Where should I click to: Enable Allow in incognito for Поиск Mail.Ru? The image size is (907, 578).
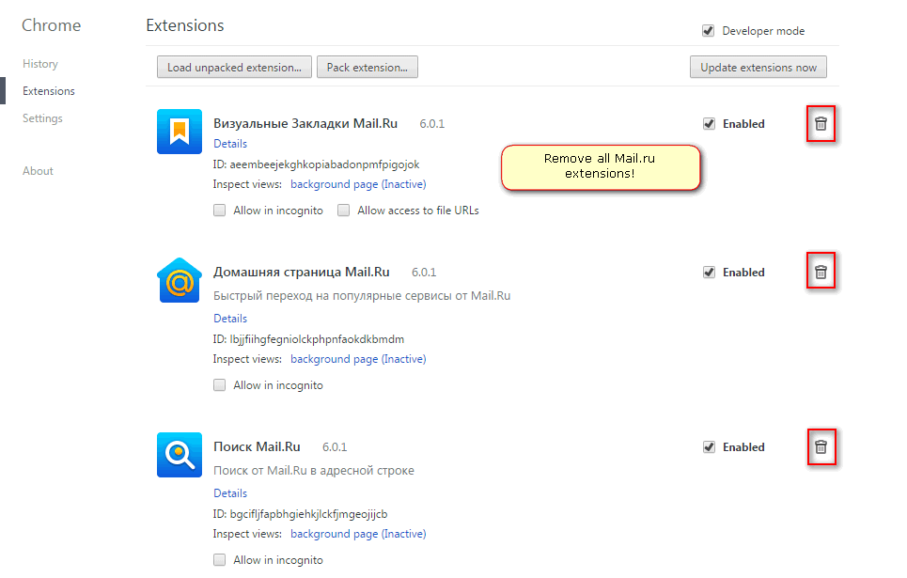tap(219, 559)
